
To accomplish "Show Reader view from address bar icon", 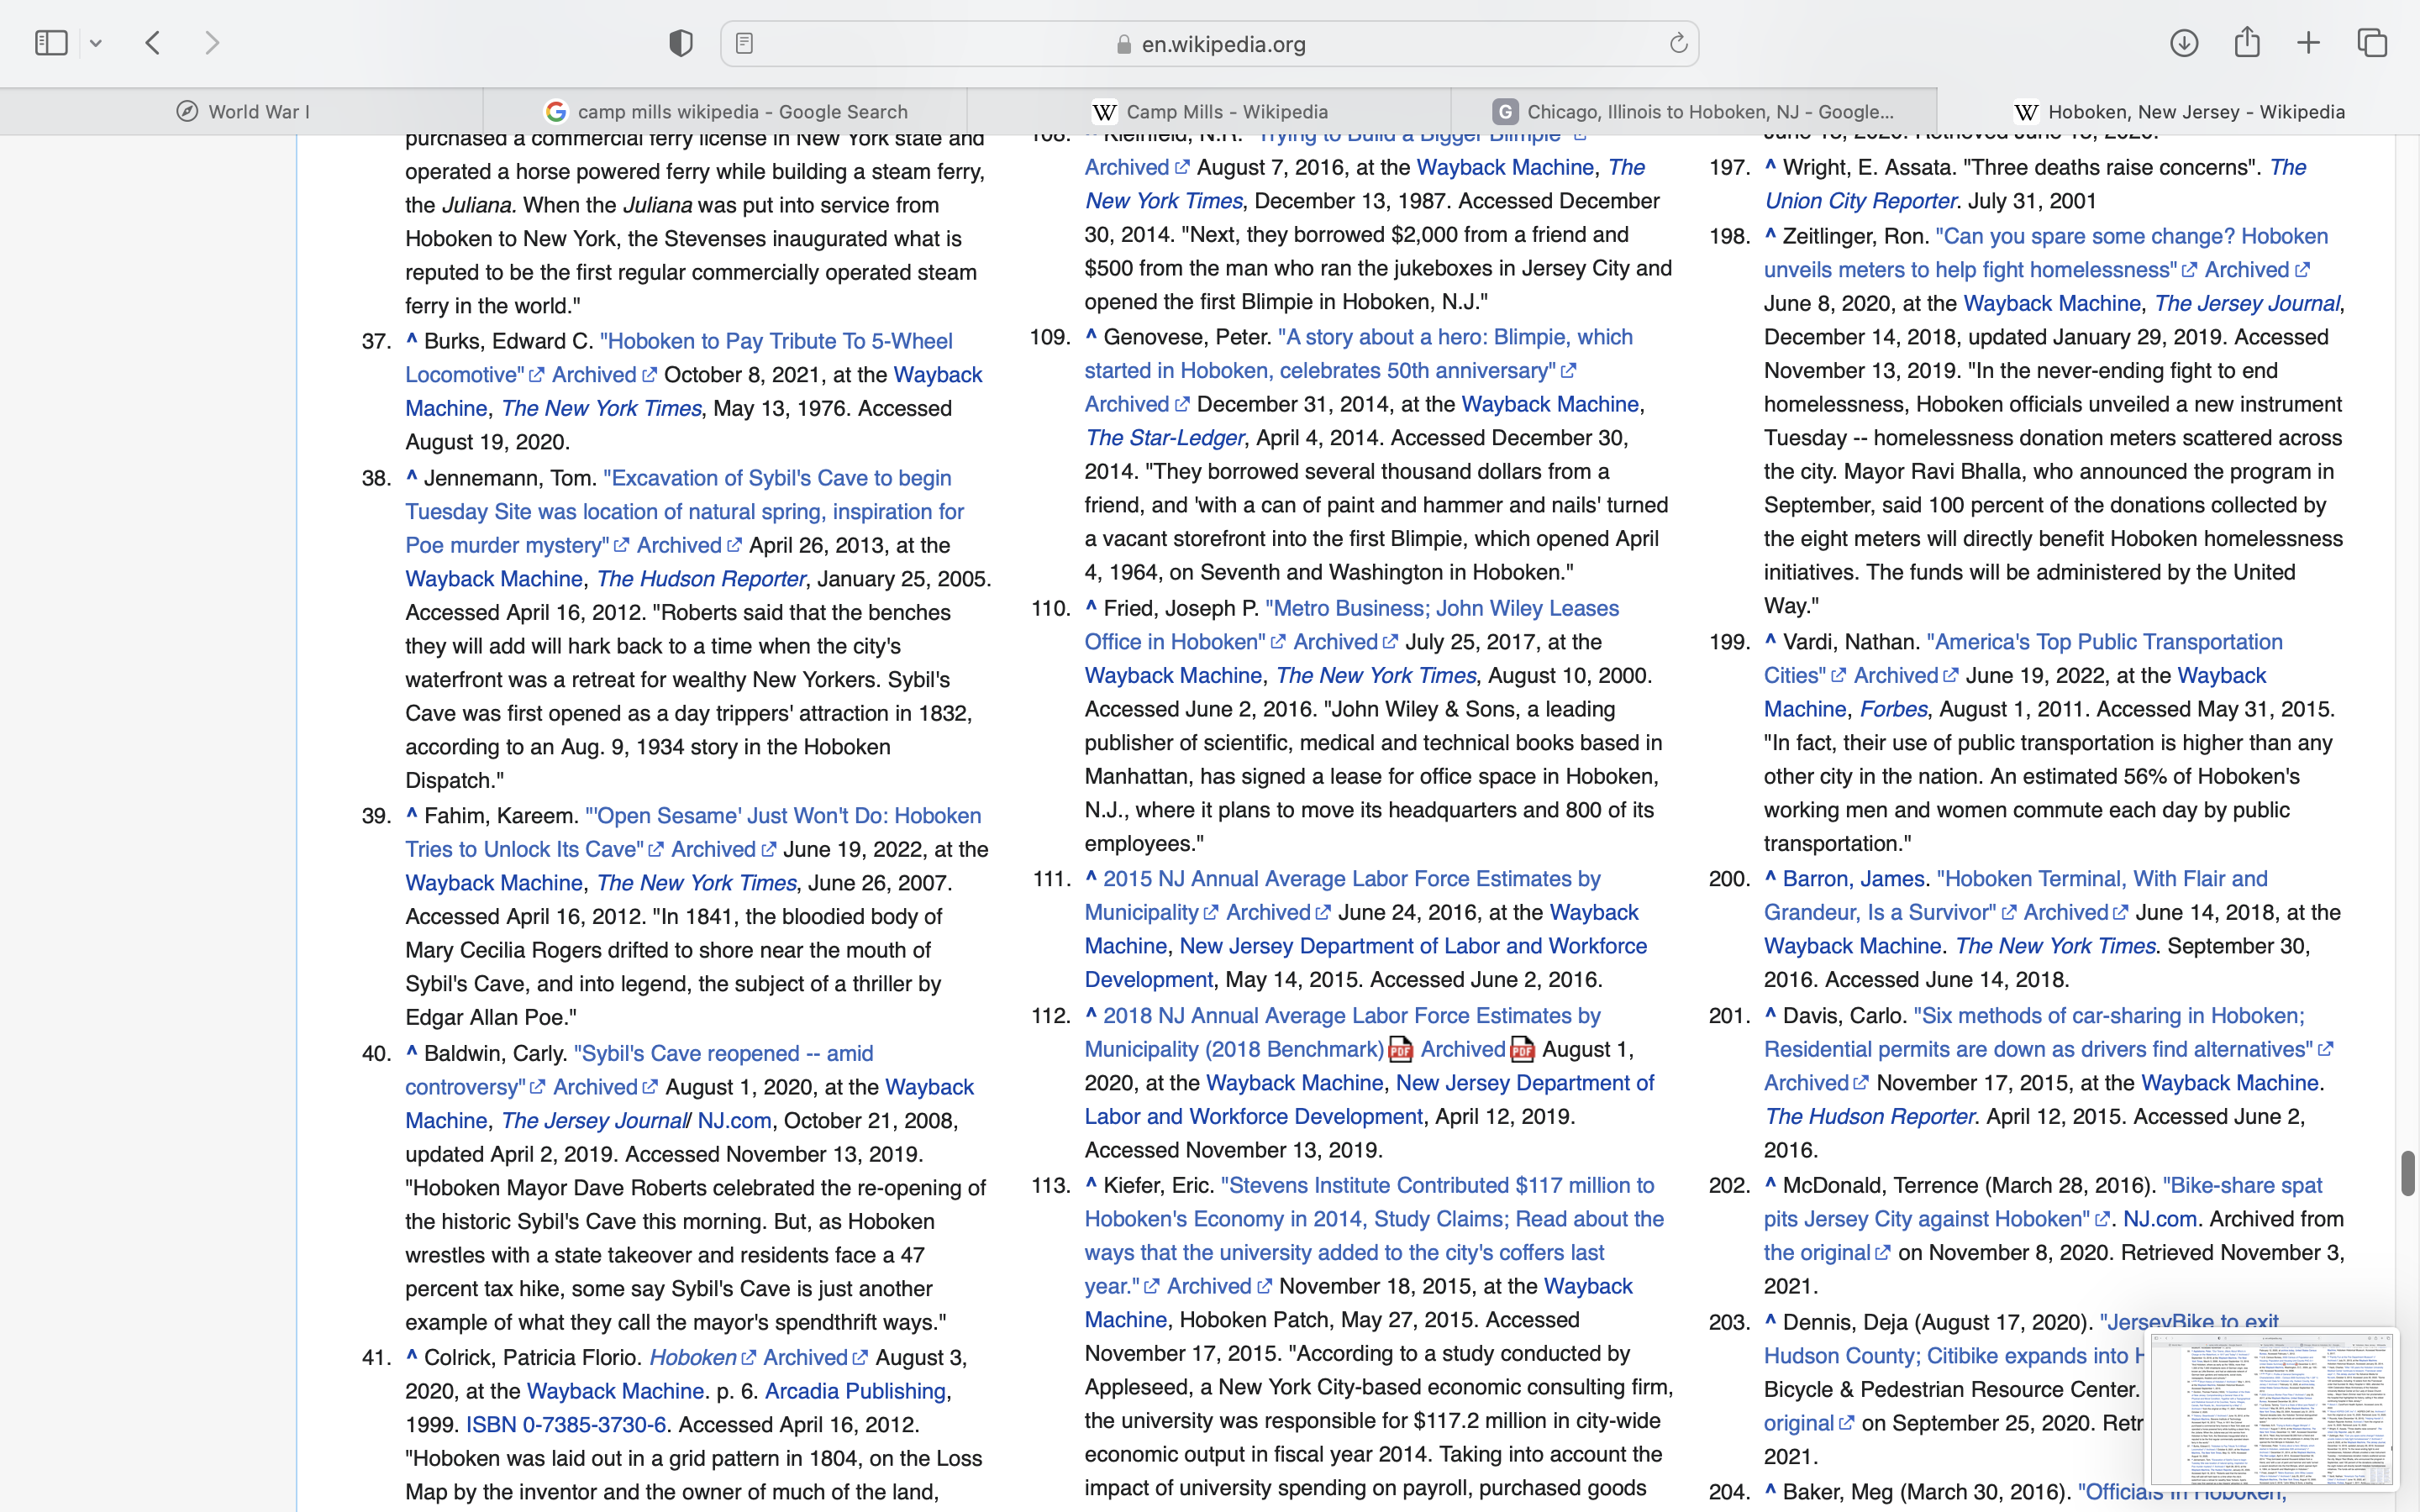I will pos(744,43).
